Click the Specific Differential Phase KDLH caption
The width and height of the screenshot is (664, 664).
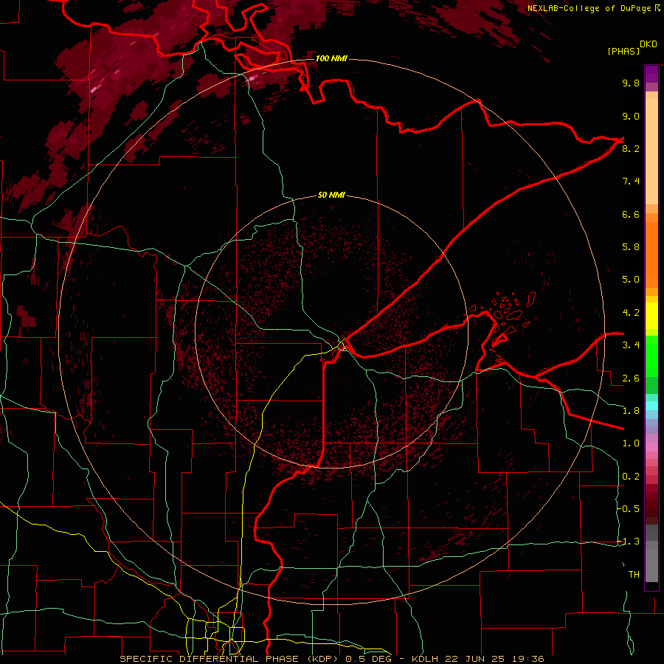tap(332, 659)
